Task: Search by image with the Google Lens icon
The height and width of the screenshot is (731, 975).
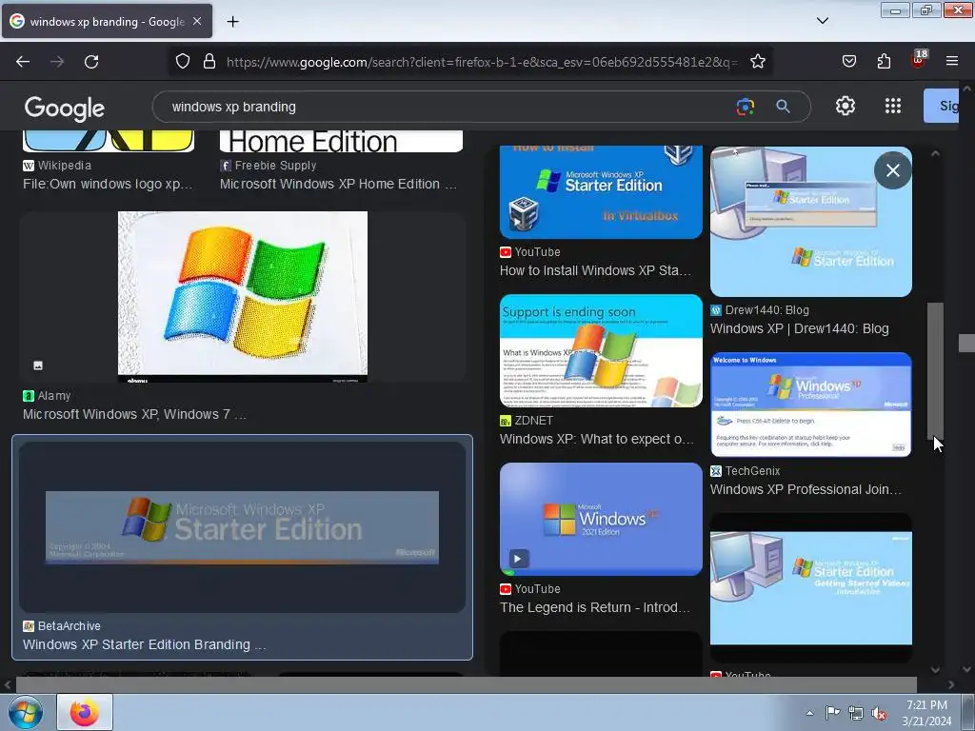Action: click(x=745, y=107)
